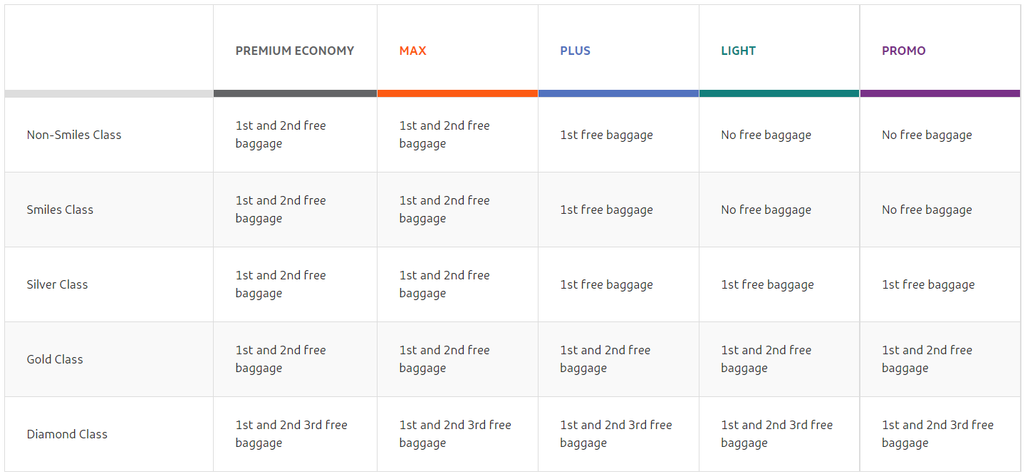
Task: Click the teal bar under LIGHT
Action: [779, 93]
